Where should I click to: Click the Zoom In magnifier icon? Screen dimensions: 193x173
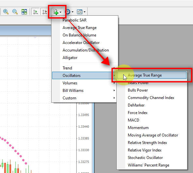pos(6,12)
